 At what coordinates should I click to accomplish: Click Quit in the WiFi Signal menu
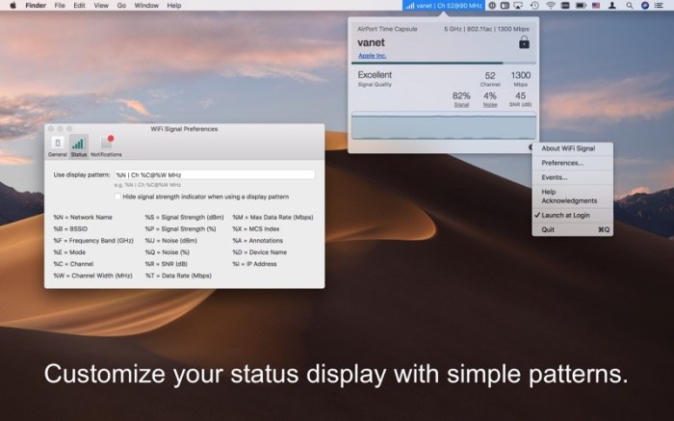pos(548,229)
